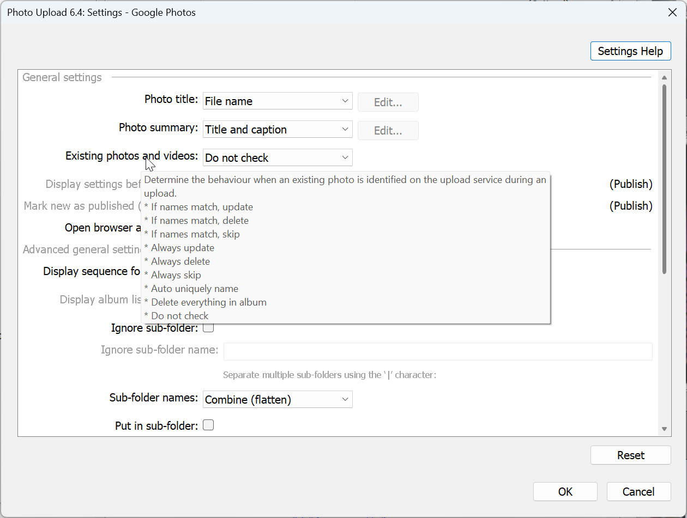
Task: Click Edit button beside Photo summary
Action: click(x=388, y=130)
